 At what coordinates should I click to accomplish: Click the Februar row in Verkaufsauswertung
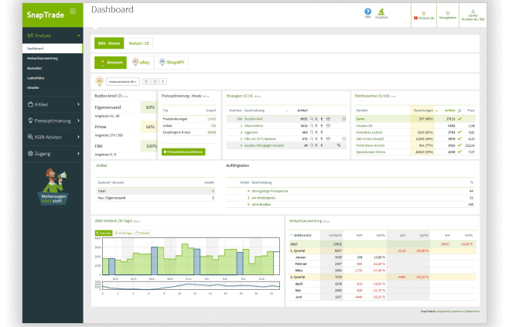point(382,264)
